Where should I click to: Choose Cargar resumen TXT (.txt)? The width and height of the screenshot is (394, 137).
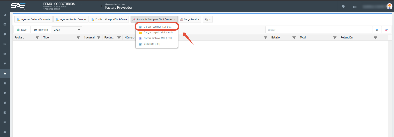click(x=157, y=27)
